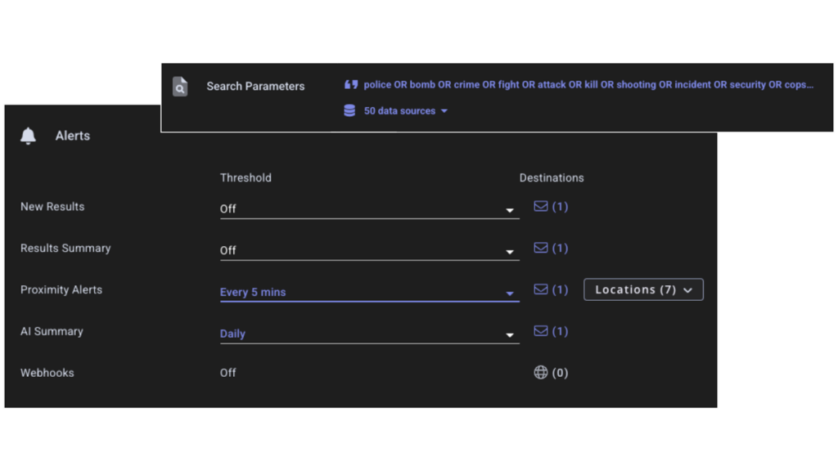Open the Locations (7) button

[x=643, y=289]
